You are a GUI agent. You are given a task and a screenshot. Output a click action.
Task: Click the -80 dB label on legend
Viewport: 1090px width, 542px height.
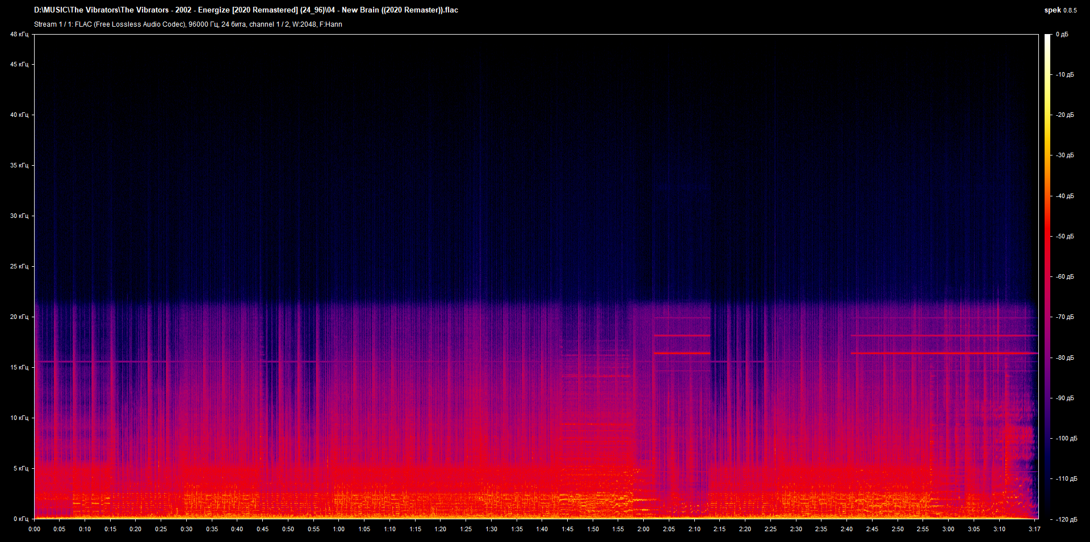[1064, 358]
